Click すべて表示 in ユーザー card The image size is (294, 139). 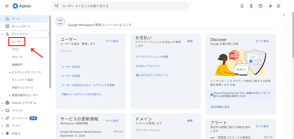tap(112, 41)
